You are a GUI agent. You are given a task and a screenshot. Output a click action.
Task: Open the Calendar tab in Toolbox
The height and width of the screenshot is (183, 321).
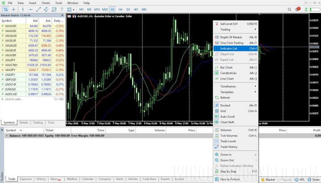(88, 179)
